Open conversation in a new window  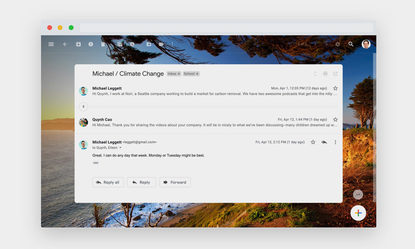pos(335,74)
